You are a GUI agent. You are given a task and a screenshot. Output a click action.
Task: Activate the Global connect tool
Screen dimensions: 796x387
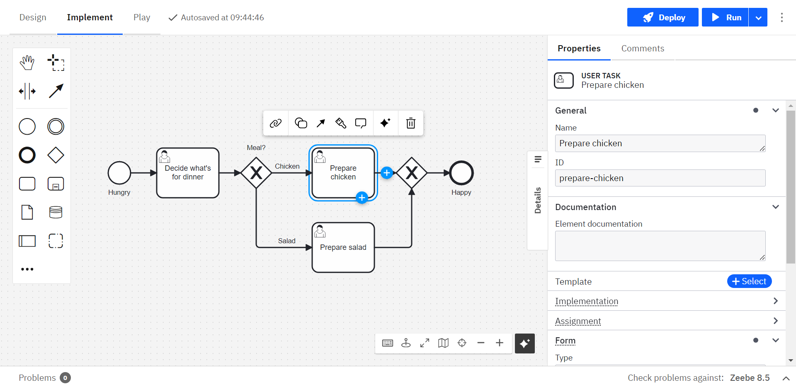56,91
